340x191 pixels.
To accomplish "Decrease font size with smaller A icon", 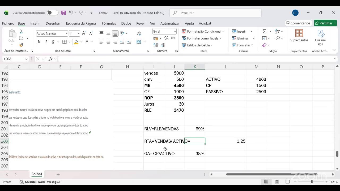I will click(91, 33).
